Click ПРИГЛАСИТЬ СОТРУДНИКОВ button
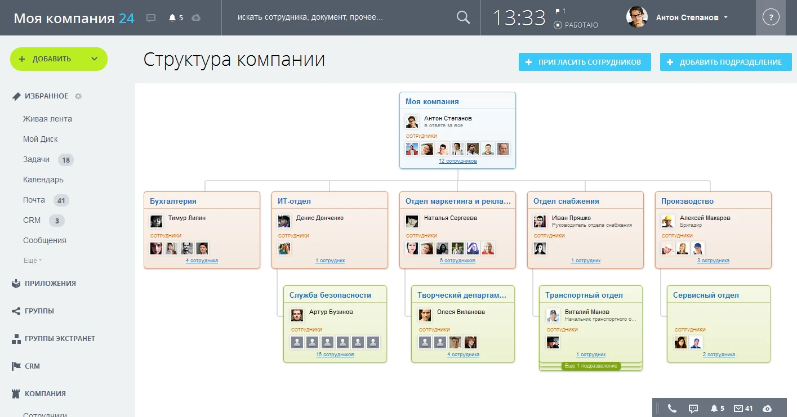The height and width of the screenshot is (417, 797). tap(585, 62)
